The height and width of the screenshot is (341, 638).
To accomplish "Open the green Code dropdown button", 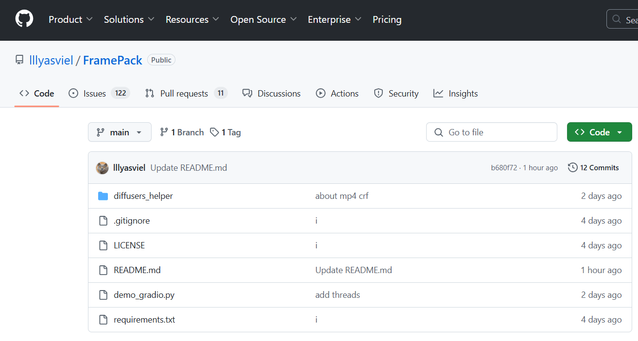I will (600, 132).
